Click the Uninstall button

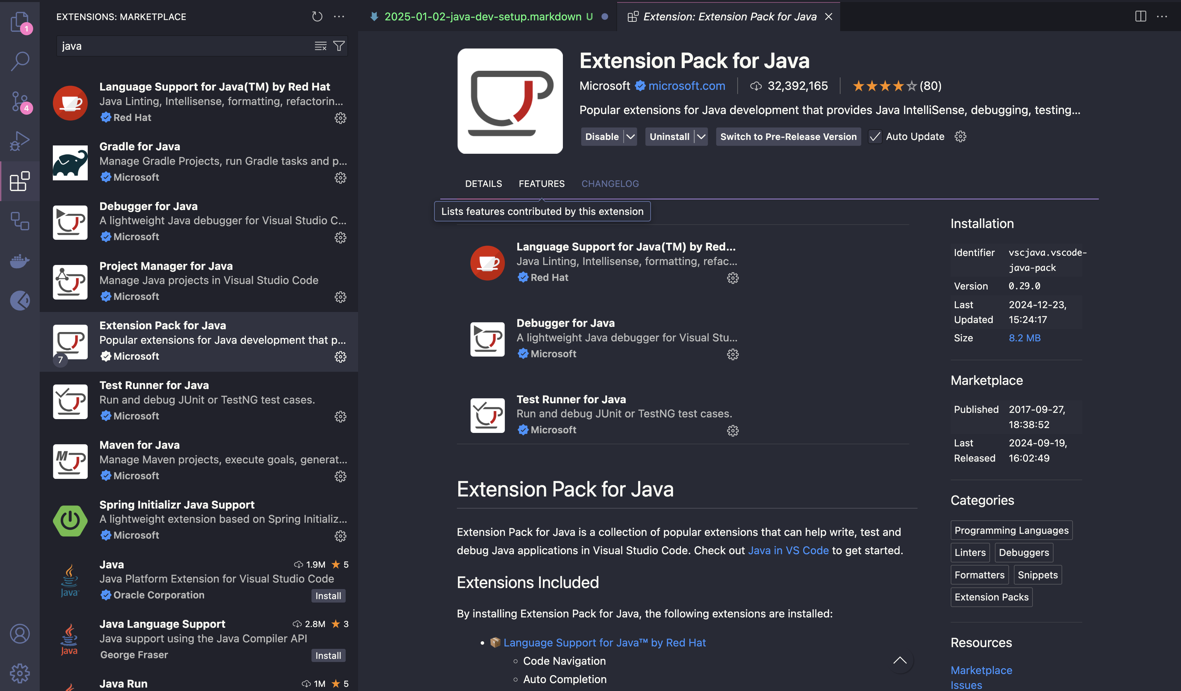tap(669, 136)
